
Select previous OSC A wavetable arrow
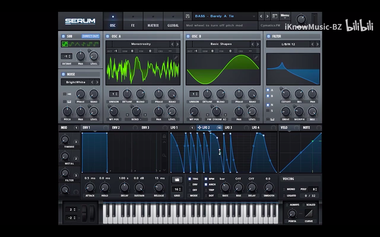tap(172, 44)
